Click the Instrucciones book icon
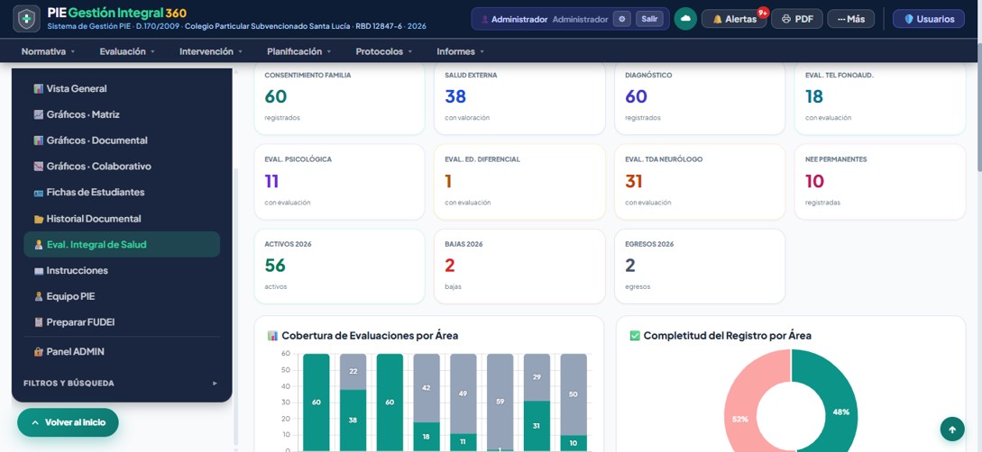 coord(39,271)
